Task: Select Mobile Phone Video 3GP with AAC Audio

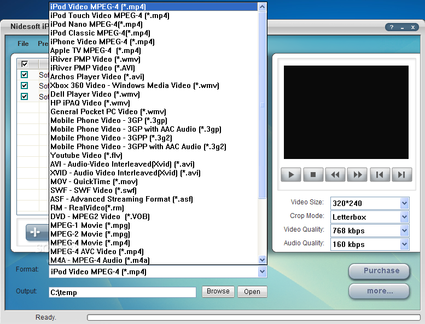Action: (154, 129)
